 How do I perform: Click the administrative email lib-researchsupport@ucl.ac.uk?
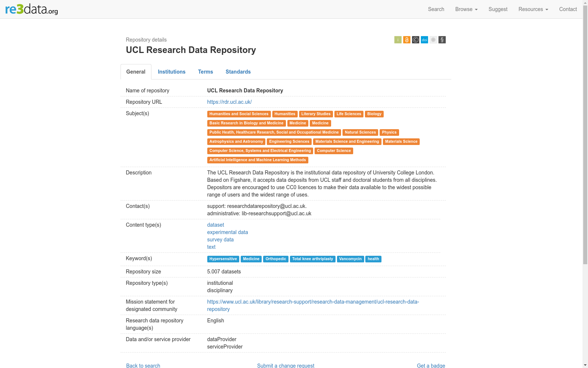[276, 213]
